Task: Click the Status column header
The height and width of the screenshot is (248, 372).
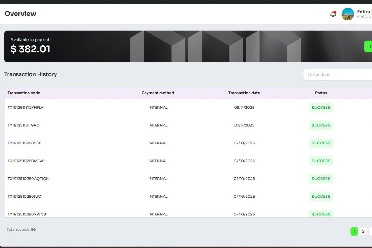Action: pos(321,93)
